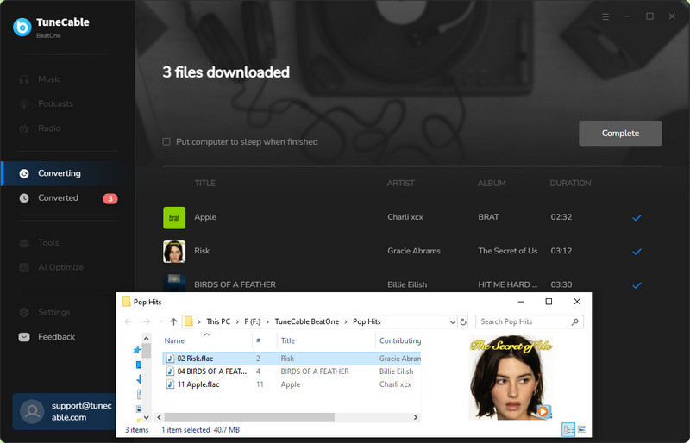
Task: Switch to Details view icon in Explorer
Action: pyautogui.click(x=568, y=429)
